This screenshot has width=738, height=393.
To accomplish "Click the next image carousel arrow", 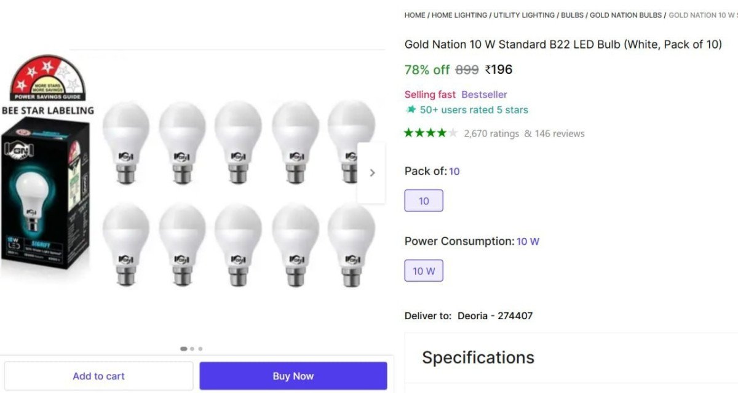I will coord(372,173).
